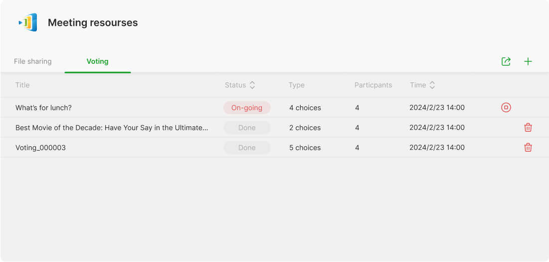Screen dimensions: 549x262
Task: Click the Type column header
Action: [297, 85]
